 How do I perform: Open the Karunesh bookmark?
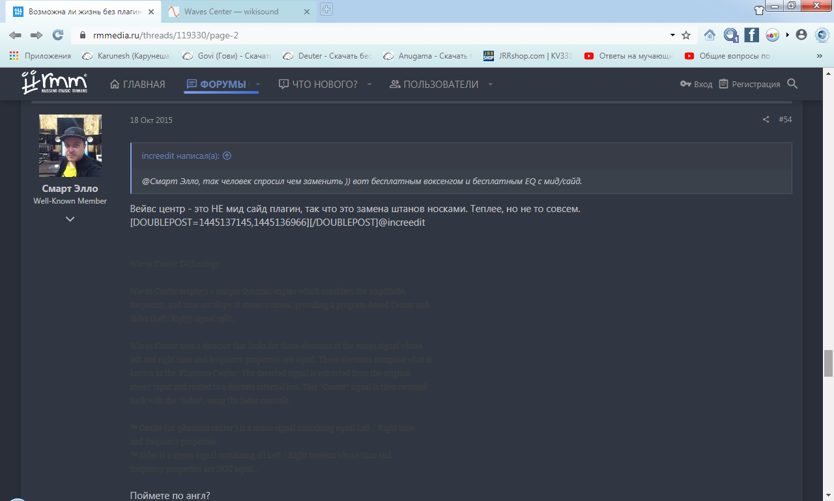pos(126,56)
